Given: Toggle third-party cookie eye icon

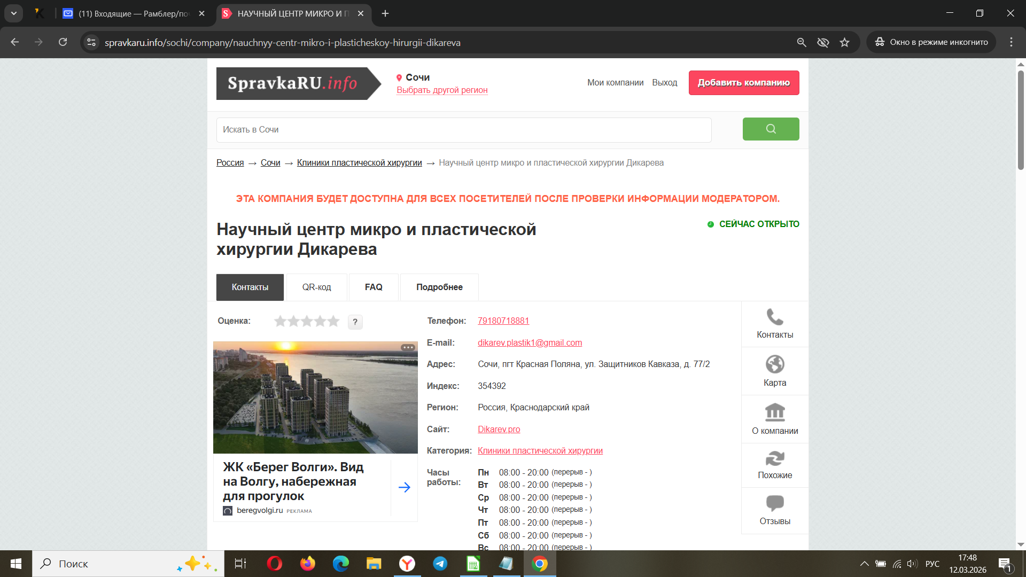Looking at the screenshot, I should coord(823,42).
